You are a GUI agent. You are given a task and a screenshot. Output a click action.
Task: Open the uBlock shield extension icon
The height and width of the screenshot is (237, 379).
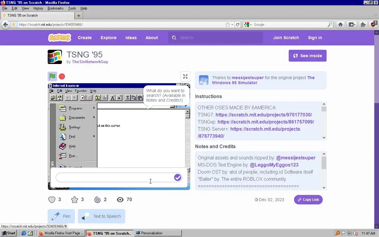pyautogui.click(x=374, y=24)
